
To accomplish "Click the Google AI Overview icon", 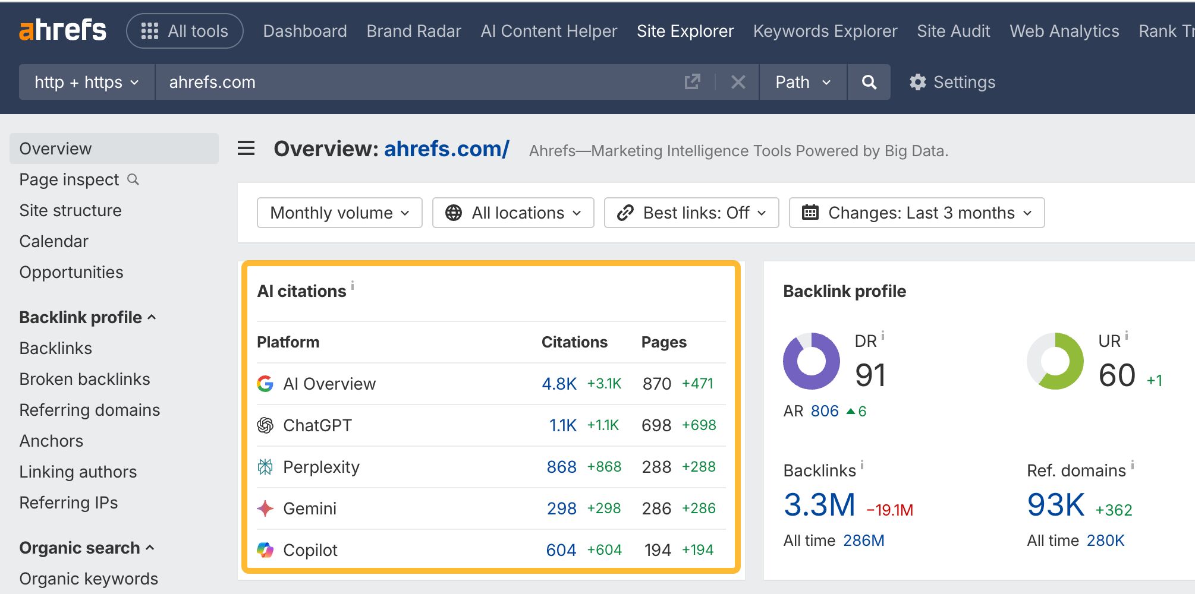I will (265, 384).
